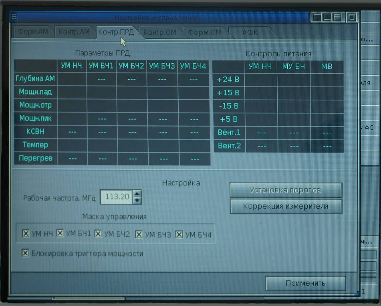This screenshot has width=381, height=306.
Task: Select the Контр.ПРД tab
Action: pos(116,32)
